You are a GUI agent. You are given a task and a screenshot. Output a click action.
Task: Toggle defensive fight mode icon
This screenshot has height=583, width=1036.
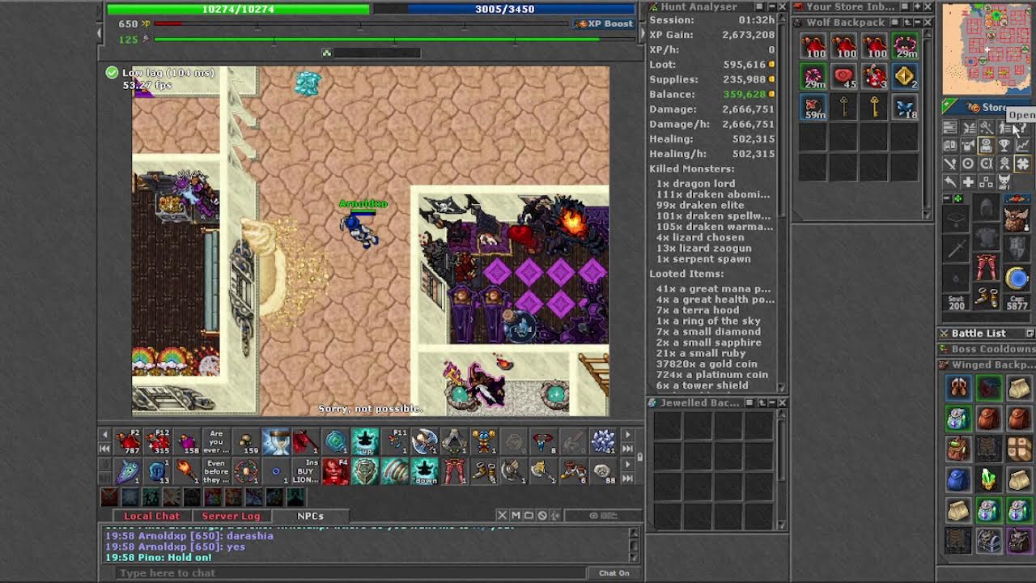click(986, 164)
